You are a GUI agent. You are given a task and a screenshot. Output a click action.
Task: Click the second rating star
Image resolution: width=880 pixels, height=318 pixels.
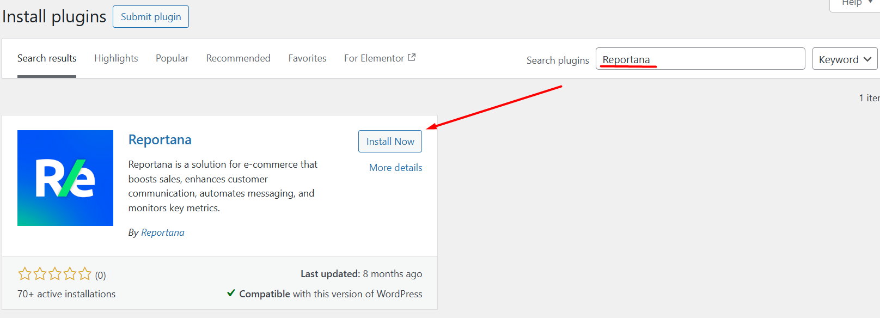(x=40, y=273)
